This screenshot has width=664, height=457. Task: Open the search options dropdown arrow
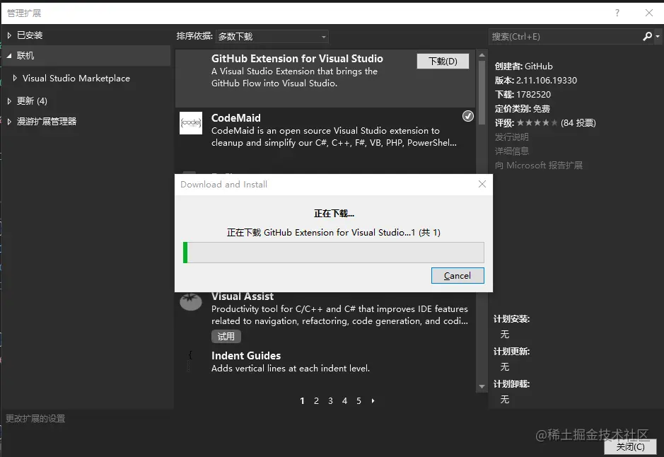coord(658,36)
